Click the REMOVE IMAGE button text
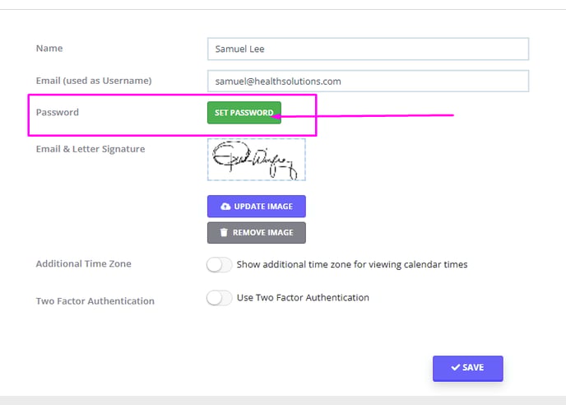The width and height of the screenshot is (566, 405). (262, 232)
